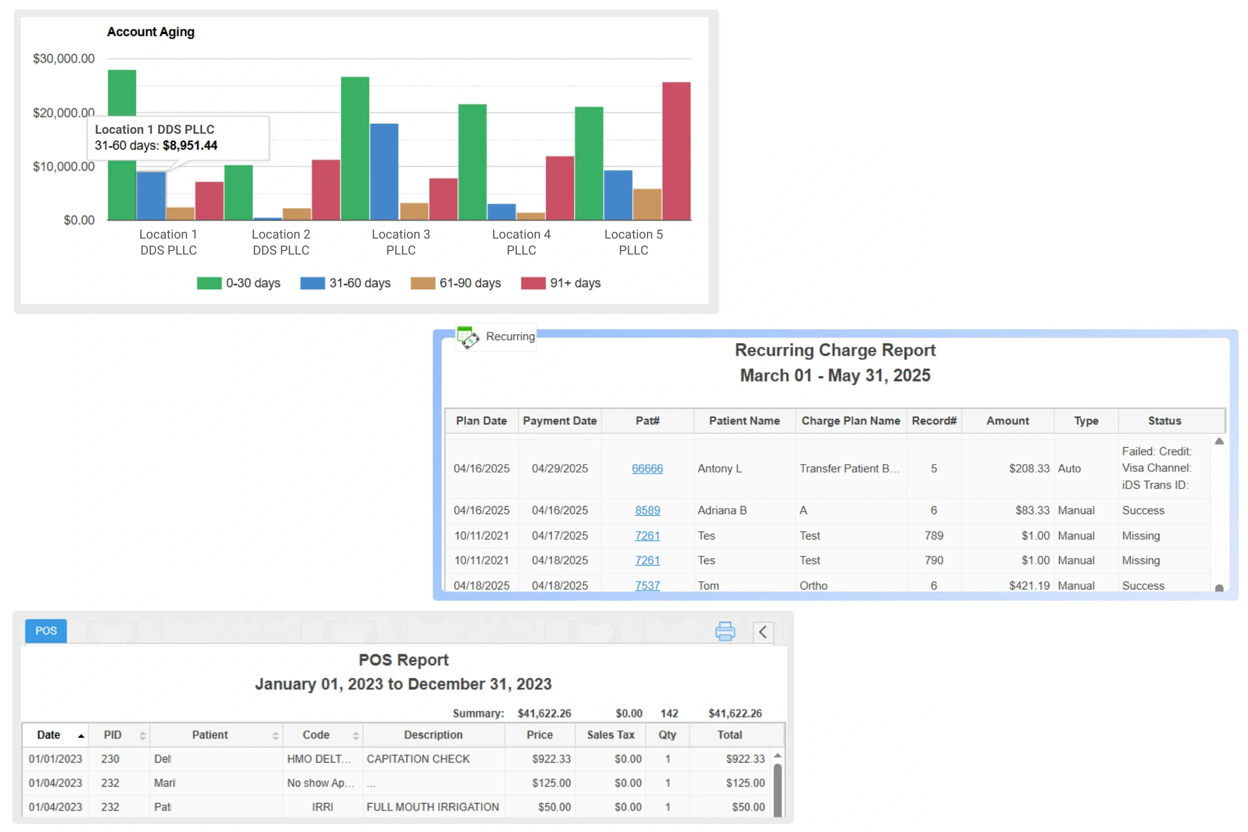Click sort arrows on Code column

click(355, 736)
